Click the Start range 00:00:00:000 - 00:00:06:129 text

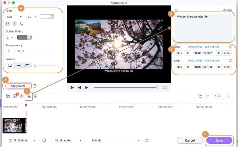(203, 47)
